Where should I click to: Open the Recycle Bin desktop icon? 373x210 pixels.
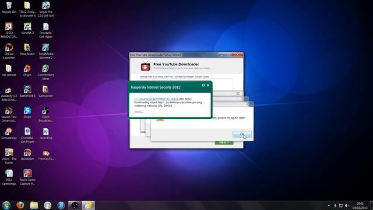pos(9,8)
